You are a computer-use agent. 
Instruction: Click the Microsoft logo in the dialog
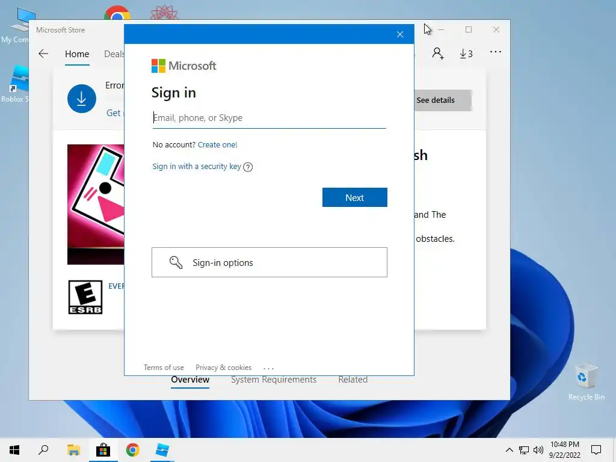tap(184, 66)
